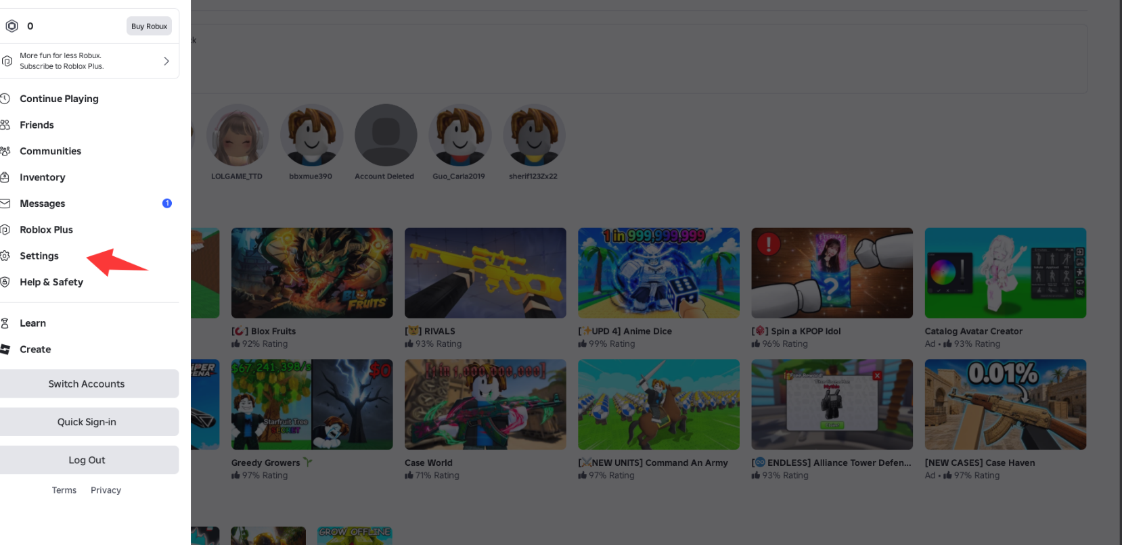Open the Anime Dice game thumbnail
The width and height of the screenshot is (1122, 545).
(658, 273)
